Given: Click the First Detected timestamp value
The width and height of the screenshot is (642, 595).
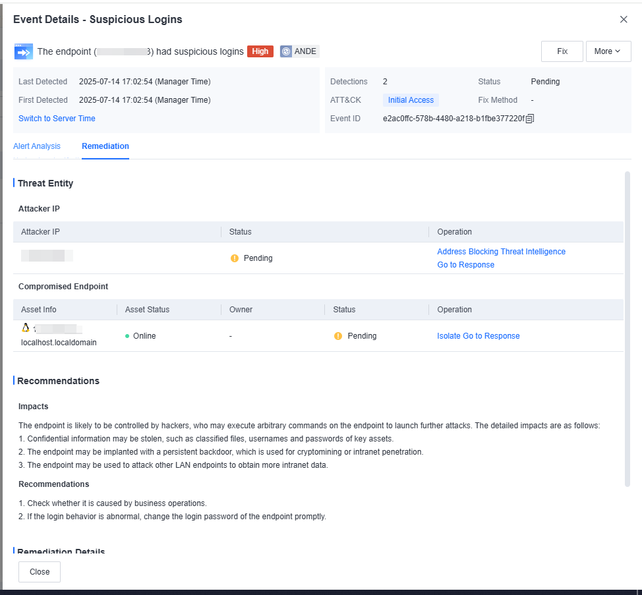Looking at the screenshot, I should click(x=144, y=100).
